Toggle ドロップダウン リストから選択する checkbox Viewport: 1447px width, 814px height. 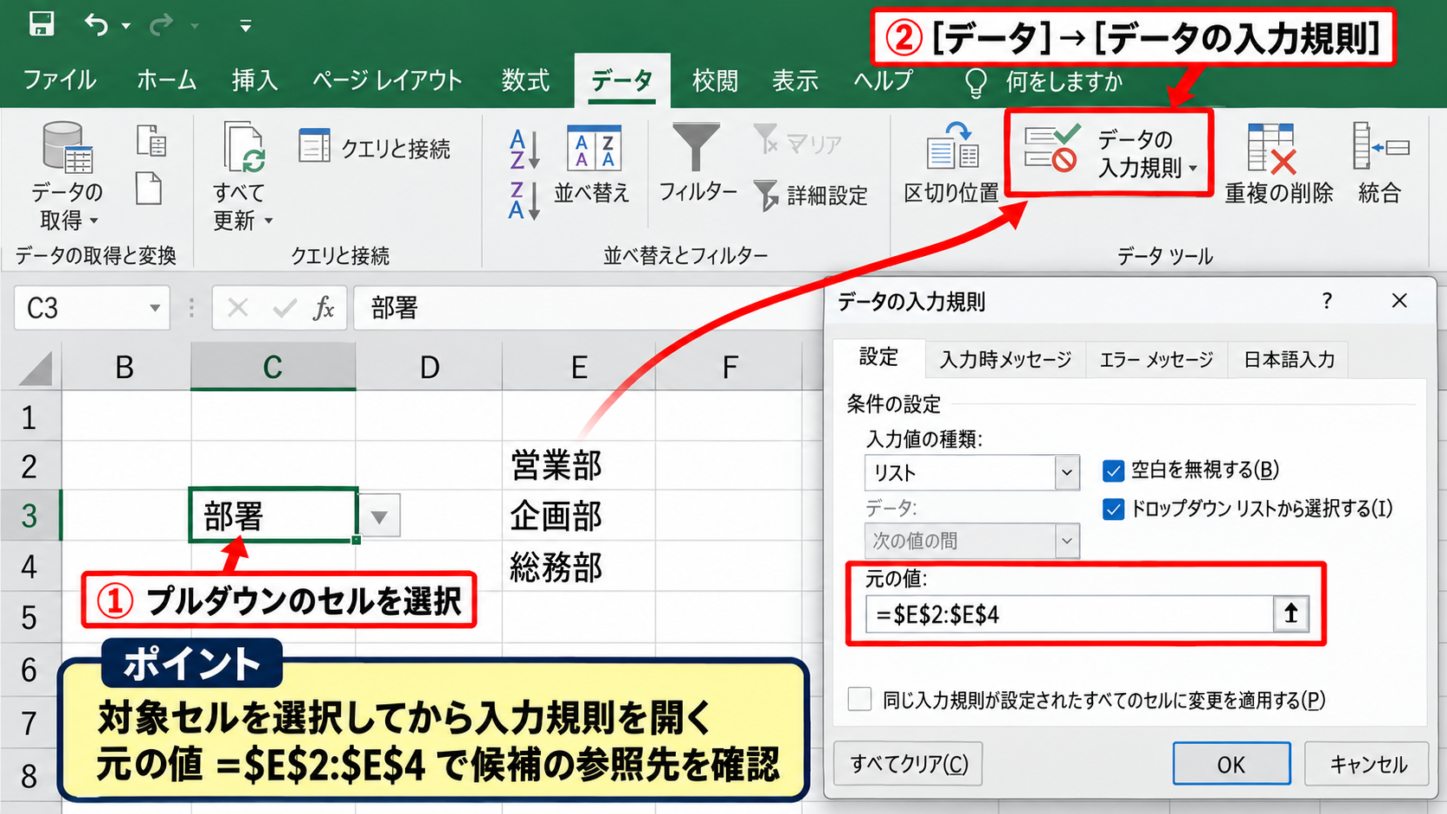[x=1113, y=509]
